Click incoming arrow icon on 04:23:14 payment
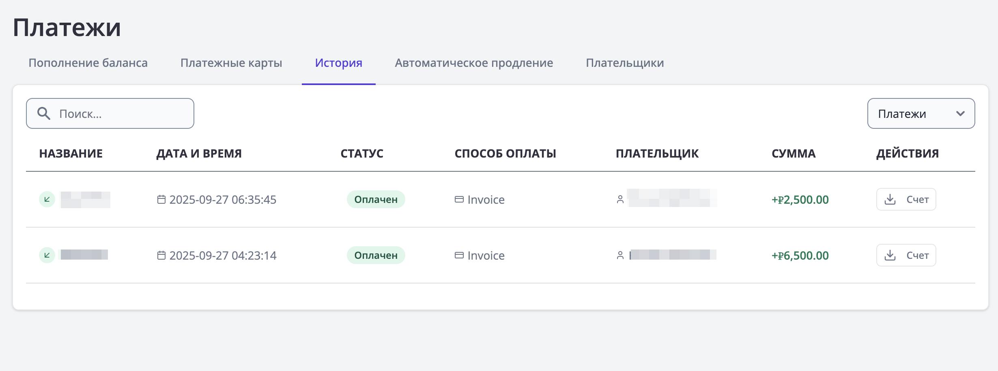Viewport: 998px width, 371px height. pyautogui.click(x=47, y=255)
